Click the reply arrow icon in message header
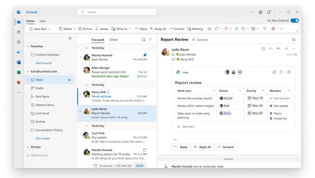 [271, 49]
